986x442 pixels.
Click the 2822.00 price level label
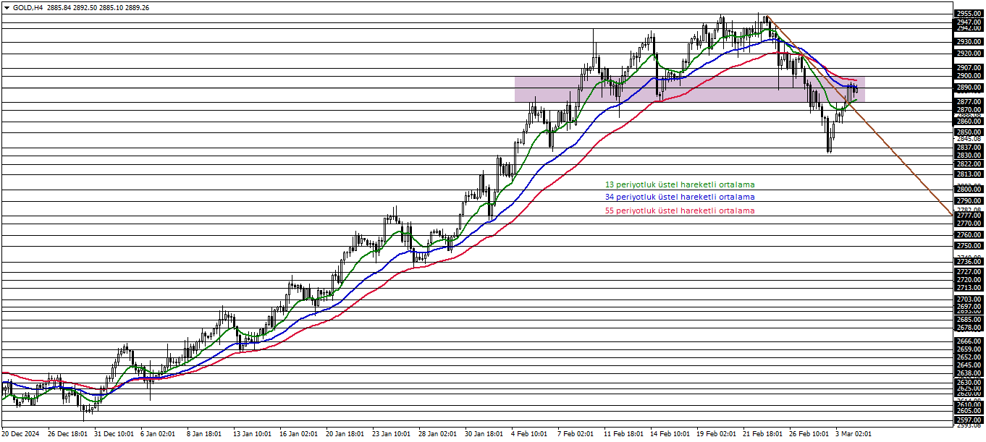tap(969, 164)
